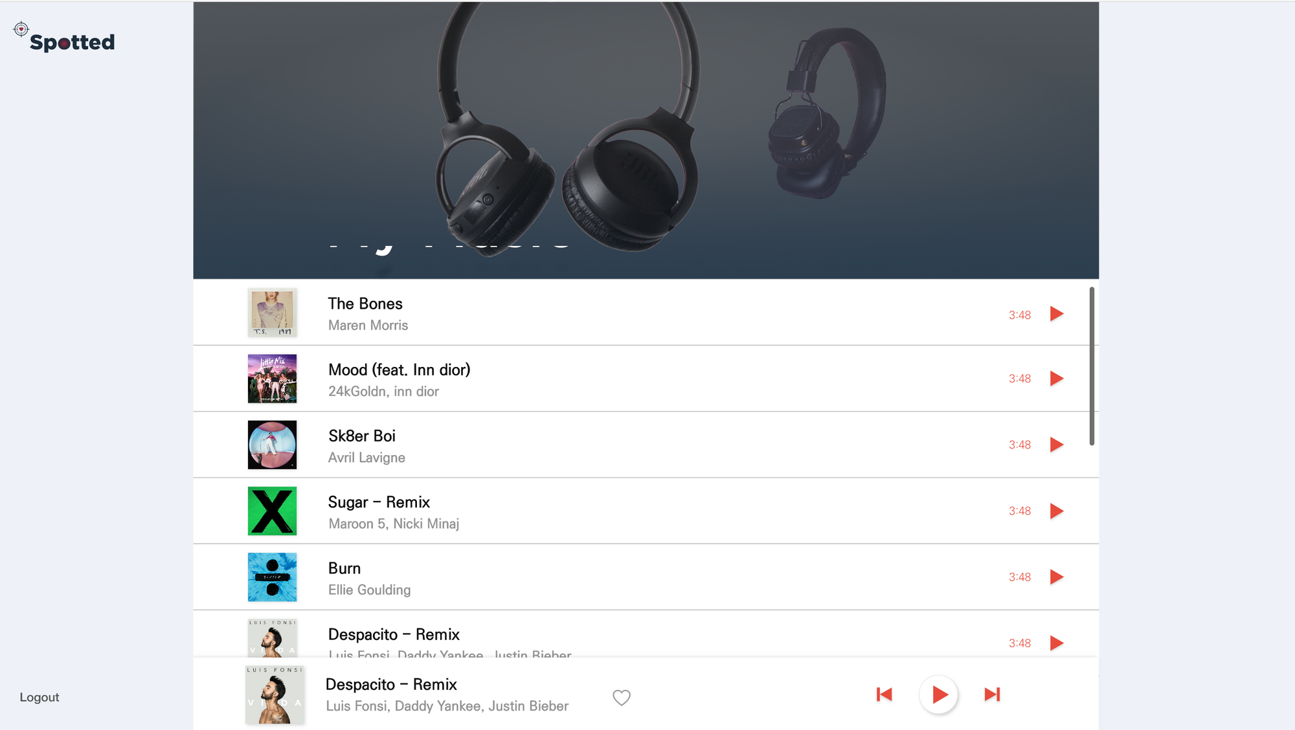
Task: Select the Burn song title
Action: [344, 568]
